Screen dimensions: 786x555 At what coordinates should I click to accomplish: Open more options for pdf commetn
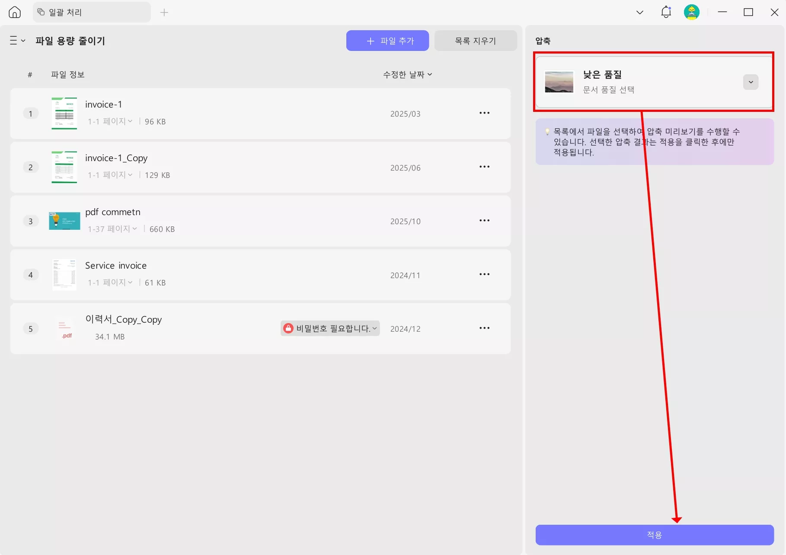pos(485,221)
